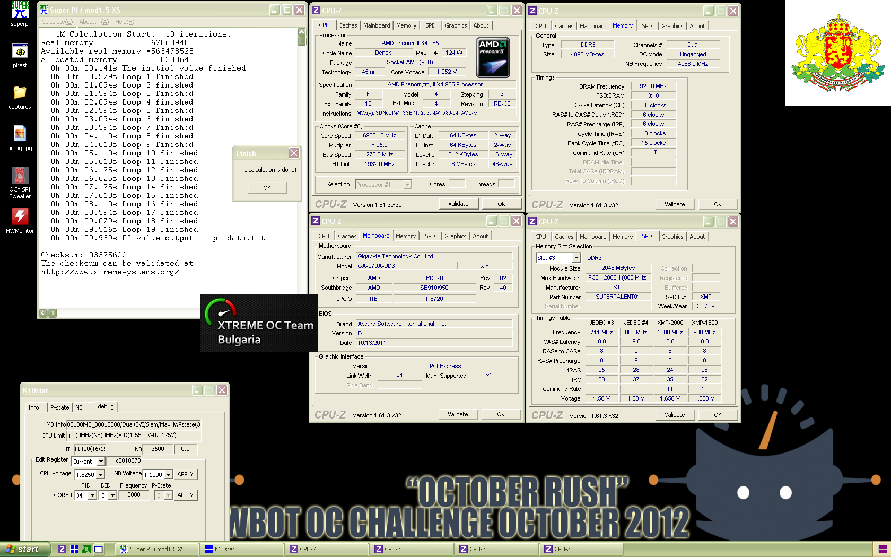Click Super PI horizontal scrollbar left arrow
This screenshot has height=557, width=891.
point(43,313)
